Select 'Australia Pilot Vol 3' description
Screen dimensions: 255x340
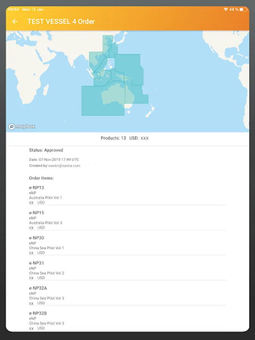[x=46, y=223]
